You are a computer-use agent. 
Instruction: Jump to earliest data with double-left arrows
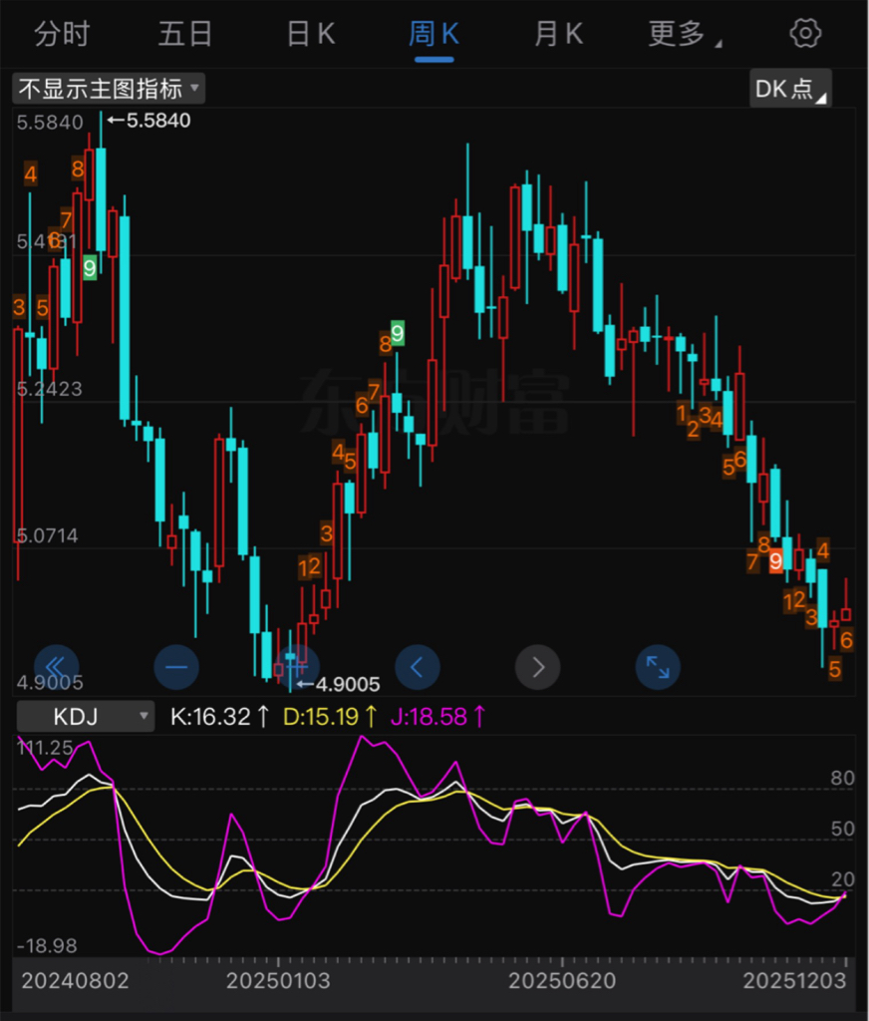pyautogui.click(x=57, y=667)
